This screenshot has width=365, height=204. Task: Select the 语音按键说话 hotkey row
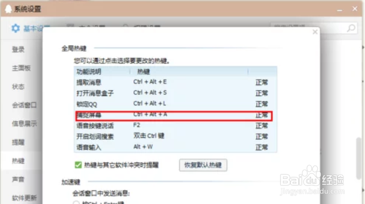[x=175, y=126]
